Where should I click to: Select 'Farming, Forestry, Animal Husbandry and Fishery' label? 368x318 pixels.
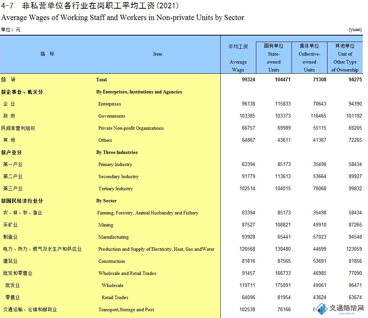pyautogui.click(x=148, y=213)
